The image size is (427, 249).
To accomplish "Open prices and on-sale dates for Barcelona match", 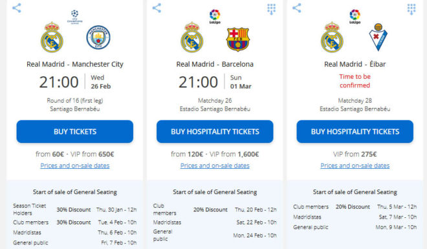I will click(x=215, y=166).
